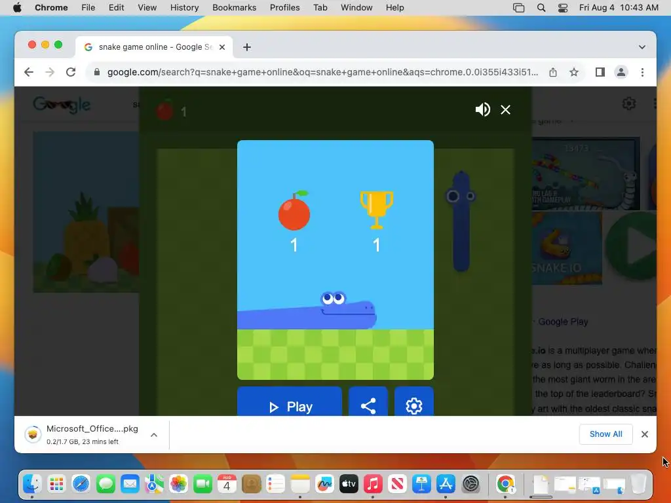The height and width of the screenshot is (503, 671).
Task: Select the snake game online tab
Action: pyautogui.click(x=154, y=47)
